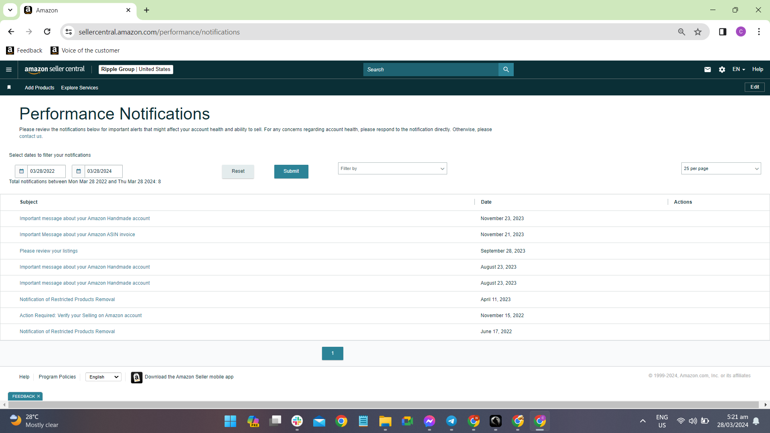The height and width of the screenshot is (433, 770).
Task: Open Slack from the taskbar
Action: 297,421
